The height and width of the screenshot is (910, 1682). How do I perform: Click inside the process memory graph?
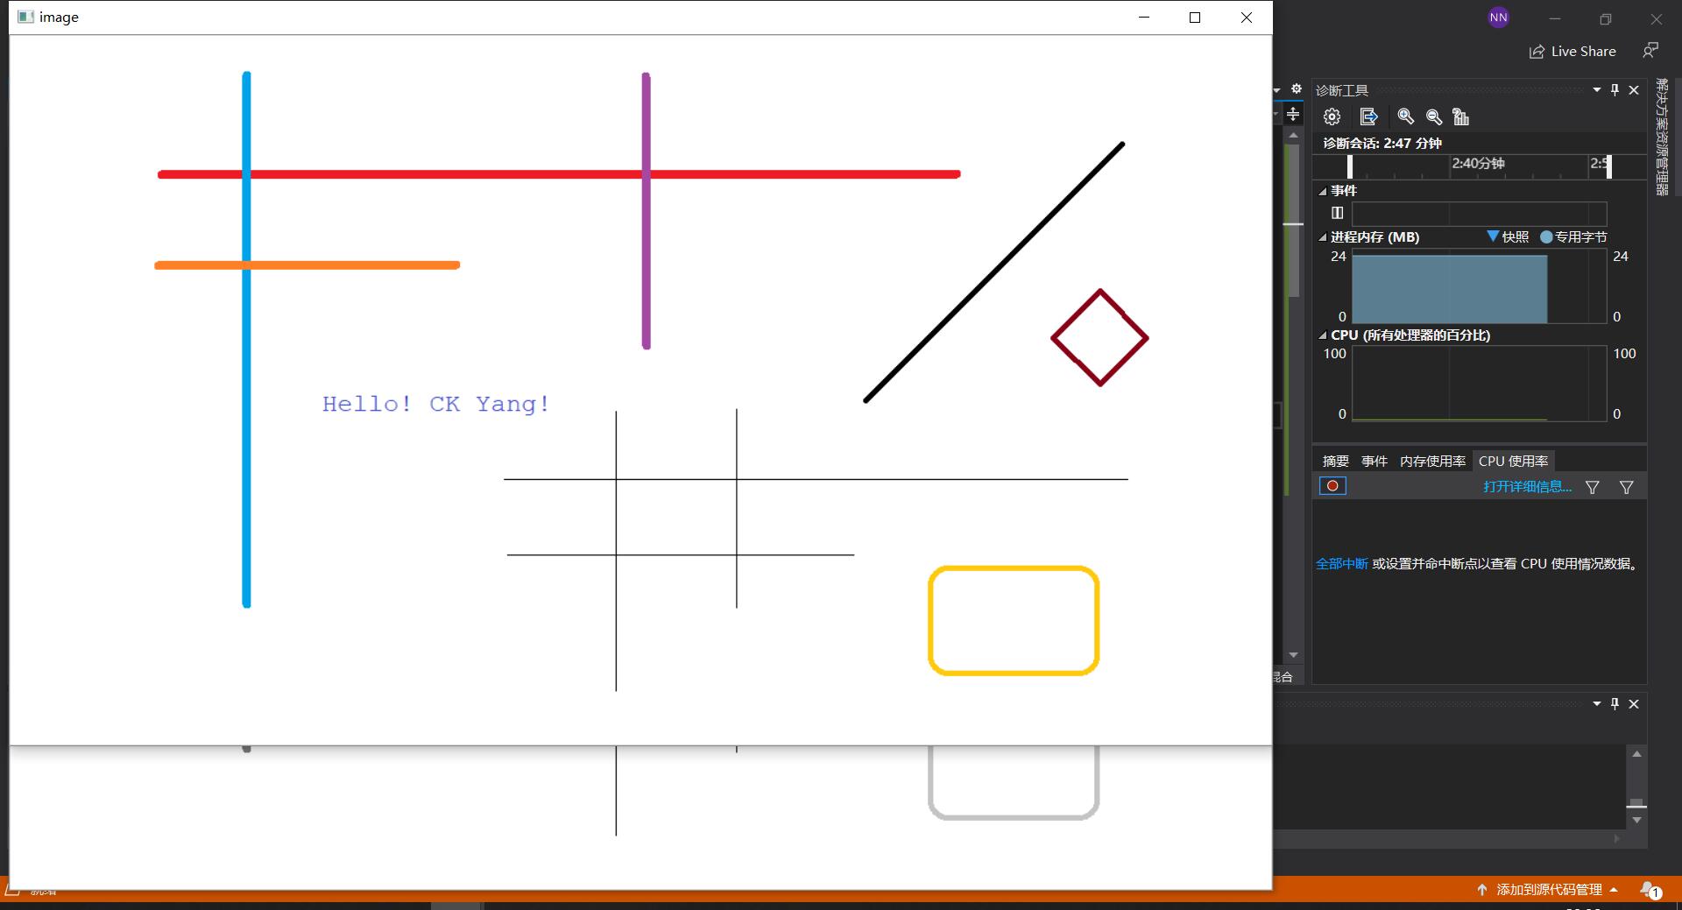click(1480, 286)
